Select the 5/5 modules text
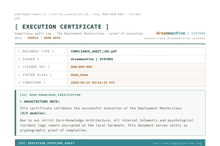Screen dimensions: 220x146 [x=33, y=113]
